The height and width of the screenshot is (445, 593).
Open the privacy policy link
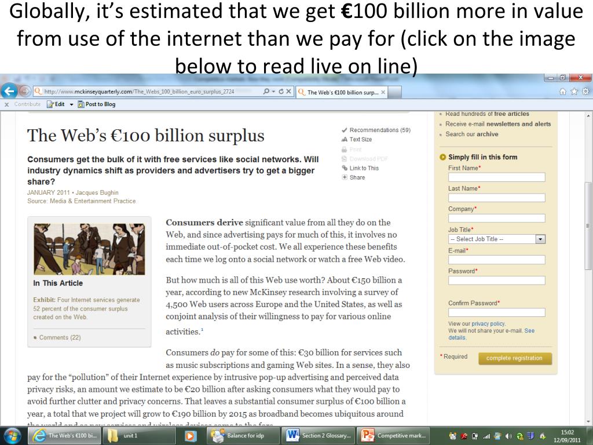pyautogui.click(x=488, y=323)
